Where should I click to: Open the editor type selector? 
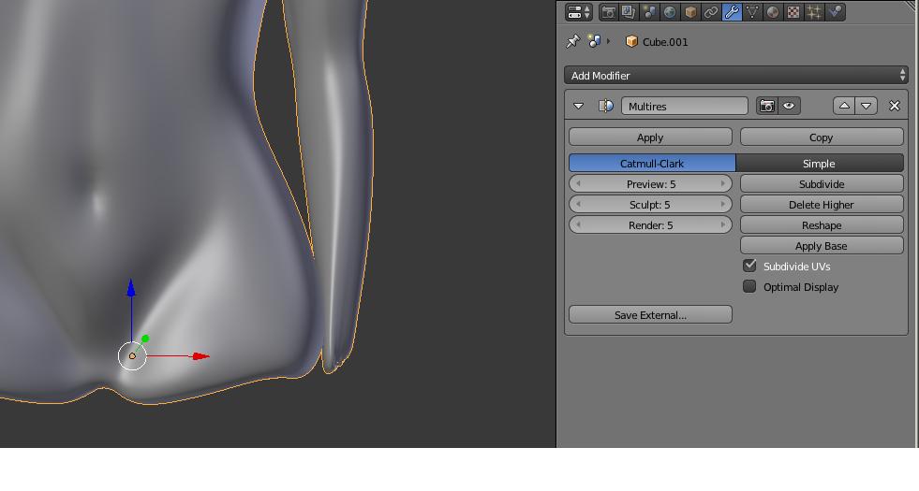(x=579, y=12)
